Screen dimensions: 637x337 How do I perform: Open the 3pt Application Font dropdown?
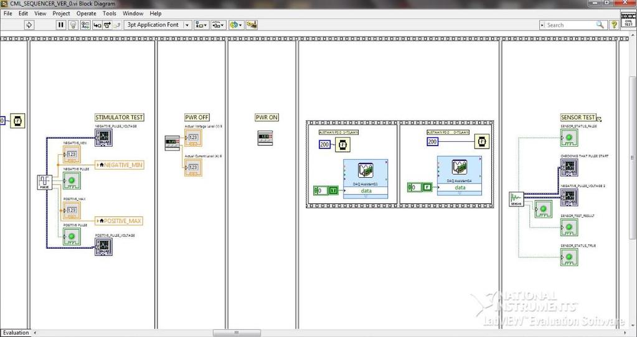pos(157,25)
